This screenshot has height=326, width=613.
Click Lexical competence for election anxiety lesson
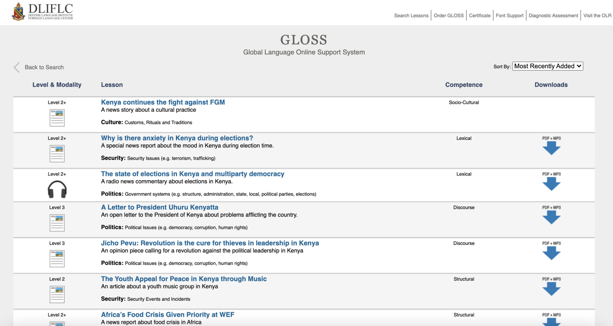coord(464,138)
